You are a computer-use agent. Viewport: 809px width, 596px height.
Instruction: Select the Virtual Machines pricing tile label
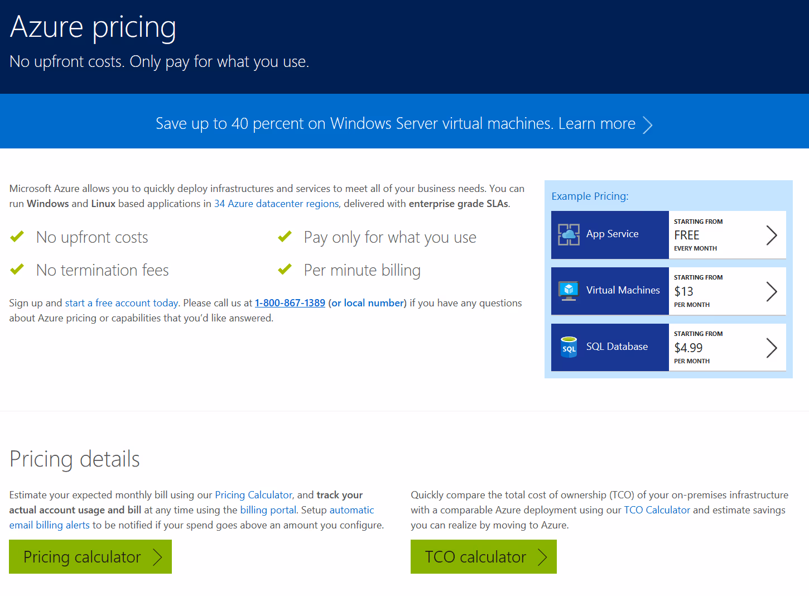coord(623,290)
